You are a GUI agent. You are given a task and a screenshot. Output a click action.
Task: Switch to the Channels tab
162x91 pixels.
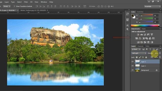point(140,46)
